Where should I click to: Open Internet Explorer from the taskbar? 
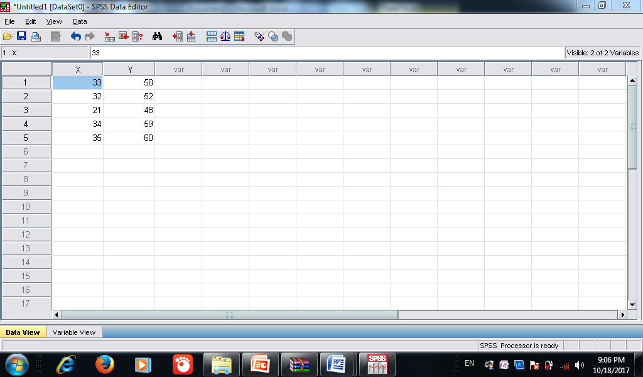tap(65, 364)
